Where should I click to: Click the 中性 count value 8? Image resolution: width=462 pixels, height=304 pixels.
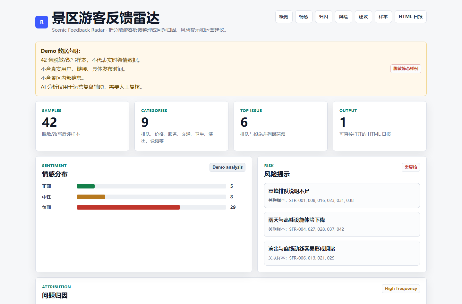[x=232, y=197]
